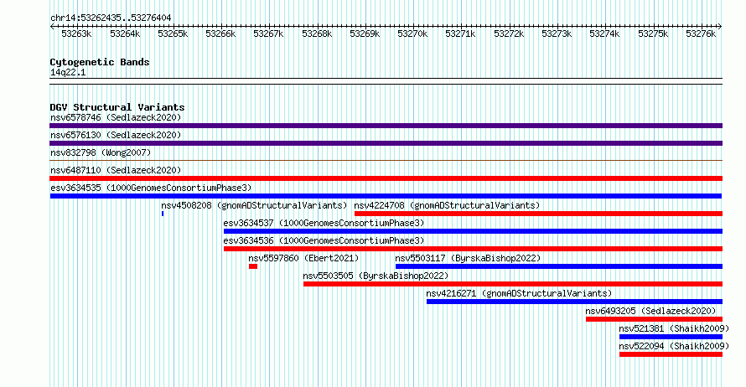Click esv3634535 (1000GenomesConsortiumPhase3) label
Image resolution: width=746 pixels, height=387 pixels.
coord(151,188)
